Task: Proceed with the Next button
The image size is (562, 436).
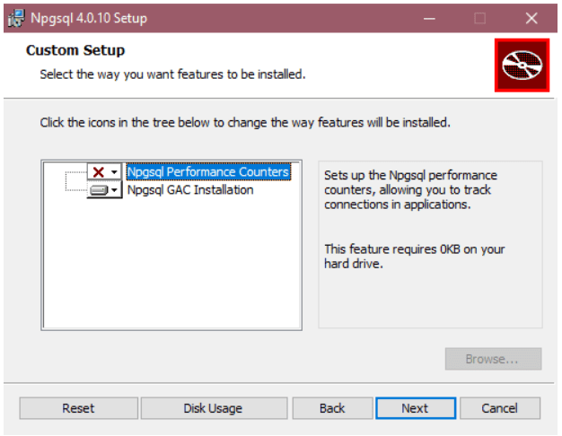Action: pyautogui.click(x=415, y=408)
